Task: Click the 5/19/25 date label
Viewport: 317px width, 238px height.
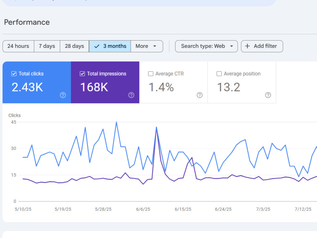Action: tap(63, 209)
